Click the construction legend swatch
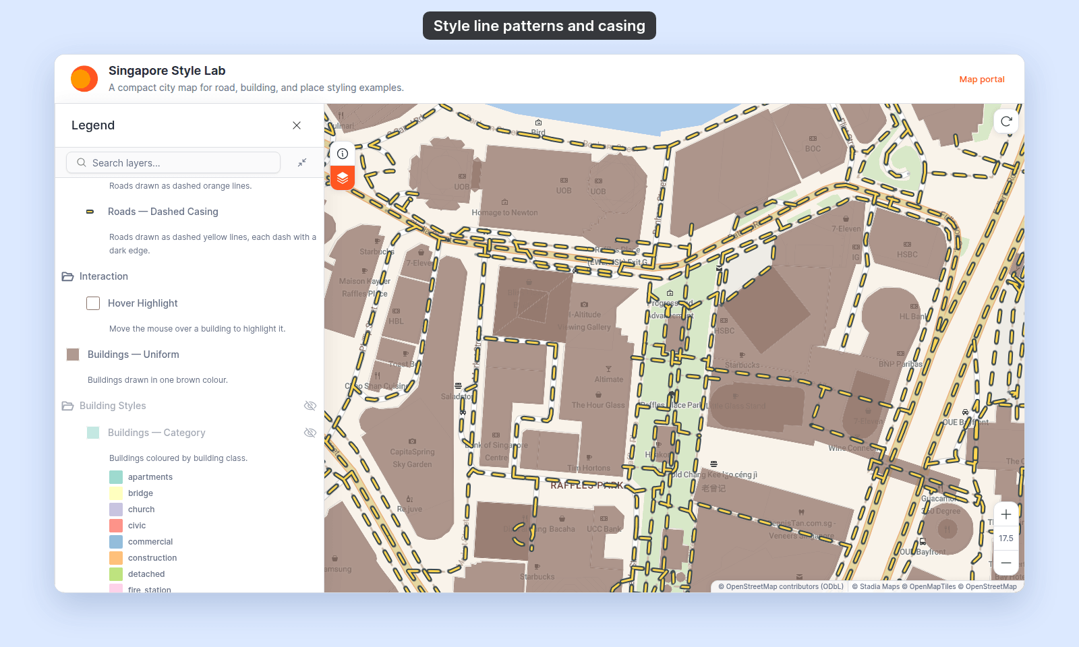This screenshot has width=1079, height=647. click(x=116, y=558)
